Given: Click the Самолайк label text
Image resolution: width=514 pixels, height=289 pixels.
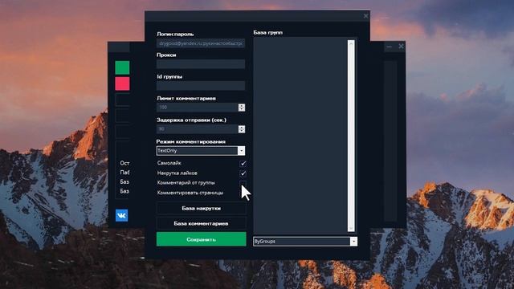Looking at the screenshot, I should click(169, 163).
